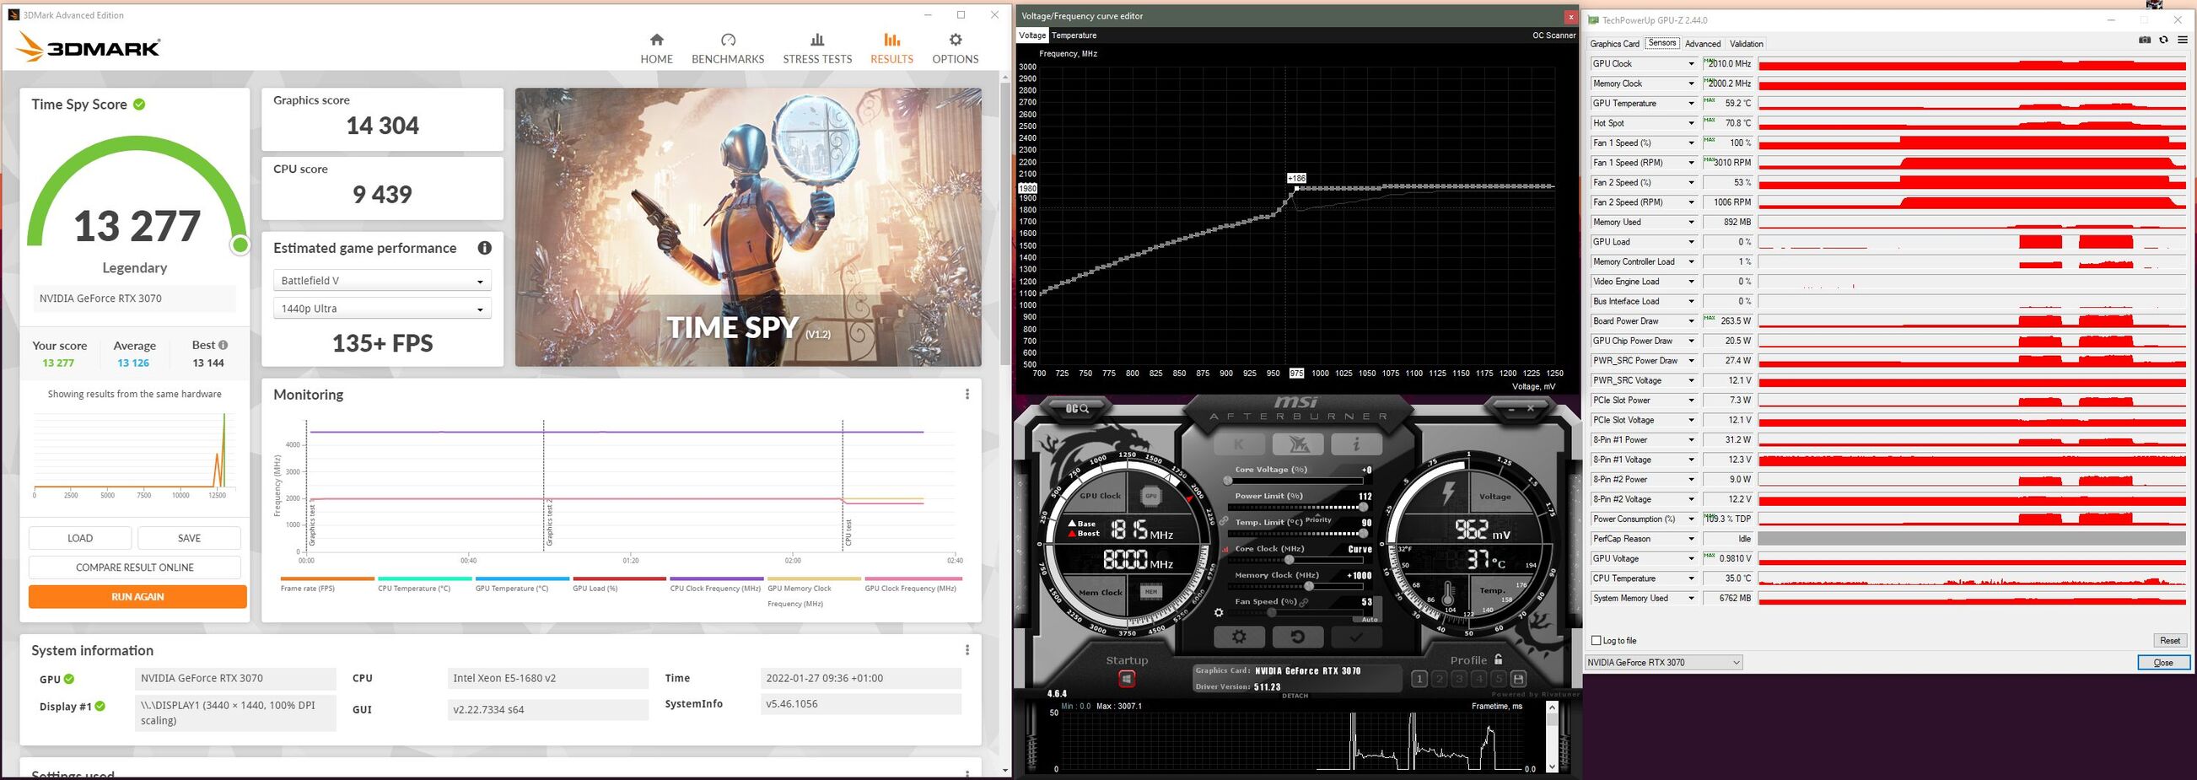
Task: Open Afterburner settings gear button
Action: click(1238, 637)
